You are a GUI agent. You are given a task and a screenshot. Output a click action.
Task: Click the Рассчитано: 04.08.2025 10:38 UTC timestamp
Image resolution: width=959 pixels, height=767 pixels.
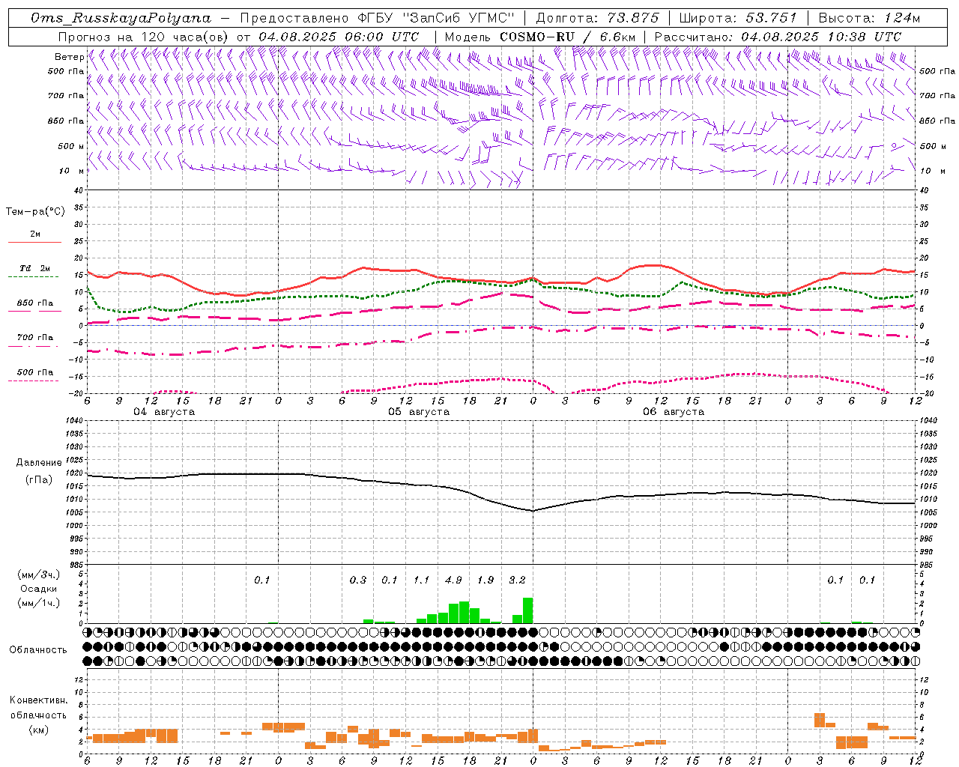[x=778, y=37]
